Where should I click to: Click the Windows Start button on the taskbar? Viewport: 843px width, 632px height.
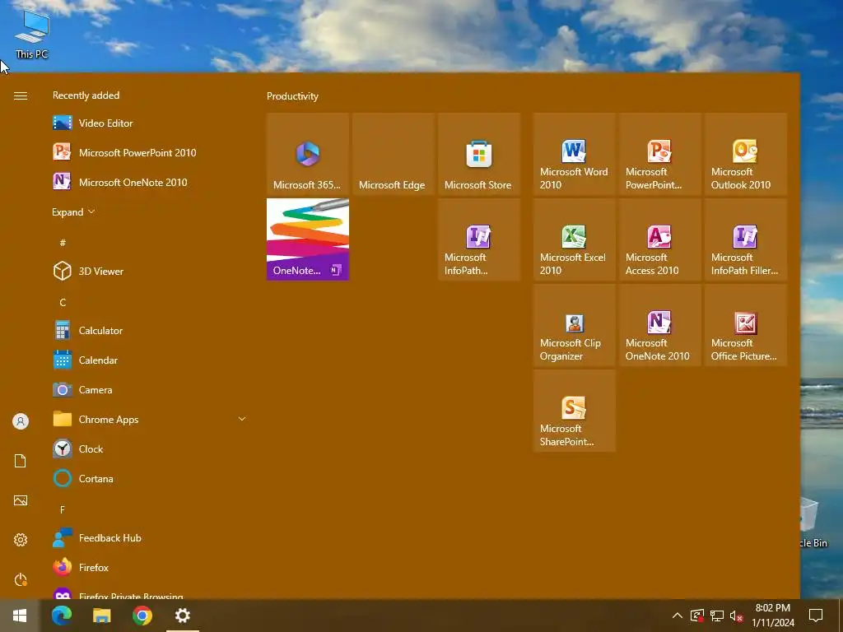click(20, 616)
